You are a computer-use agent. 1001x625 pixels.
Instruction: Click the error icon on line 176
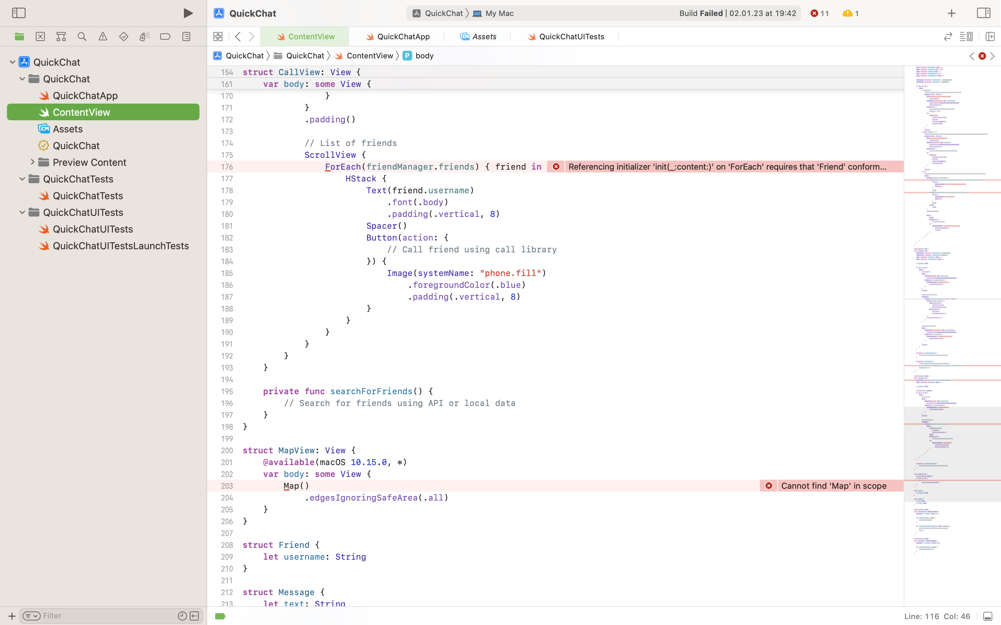point(556,167)
